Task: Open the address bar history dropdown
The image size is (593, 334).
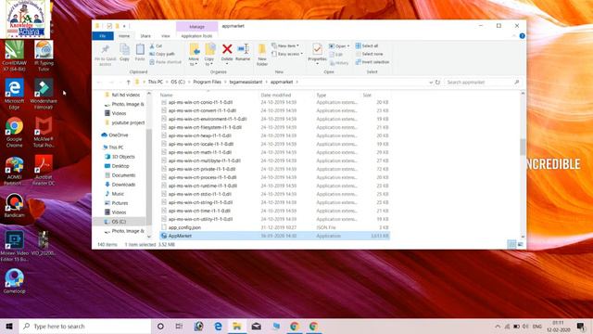Action: pos(430,83)
